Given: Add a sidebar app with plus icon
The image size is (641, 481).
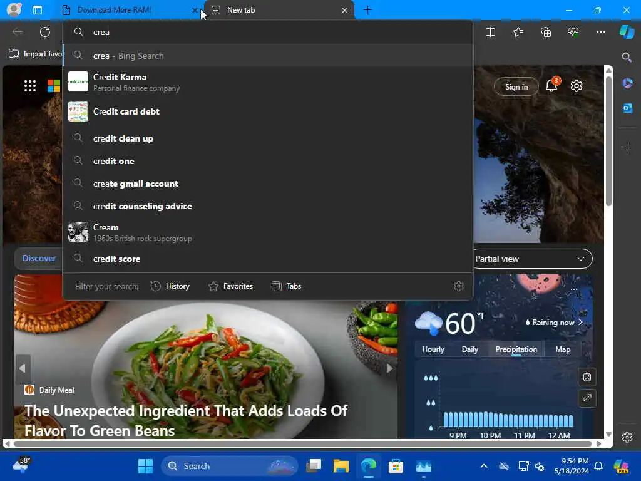Looking at the screenshot, I should tap(627, 148).
